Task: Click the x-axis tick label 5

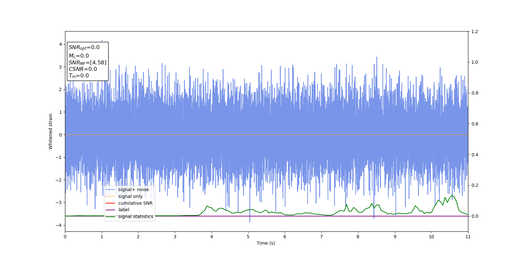Action: point(248,237)
